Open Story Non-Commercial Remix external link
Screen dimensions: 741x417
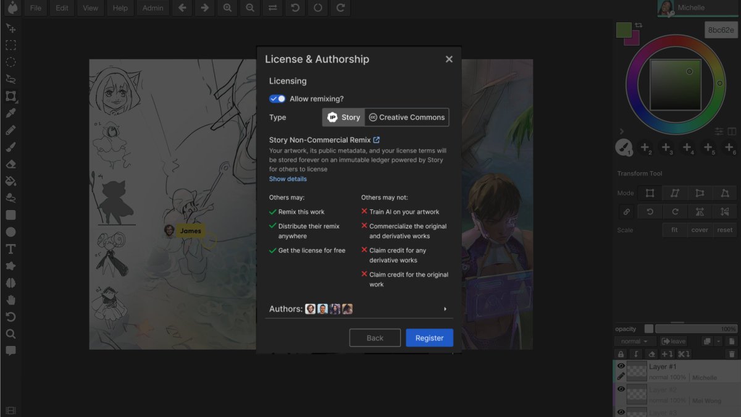tap(377, 140)
